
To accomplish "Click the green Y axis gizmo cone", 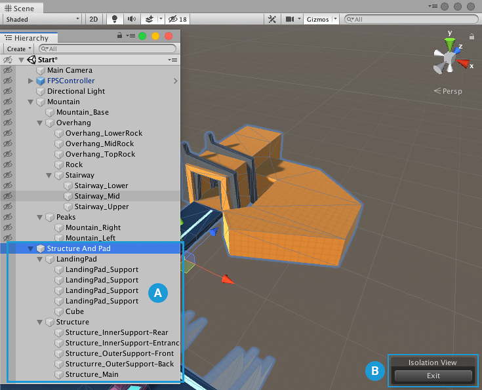I will 450,44.
